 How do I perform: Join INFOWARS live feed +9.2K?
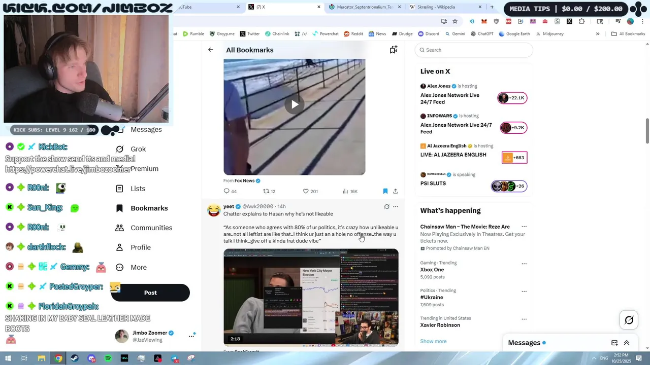(x=513, y=128)
